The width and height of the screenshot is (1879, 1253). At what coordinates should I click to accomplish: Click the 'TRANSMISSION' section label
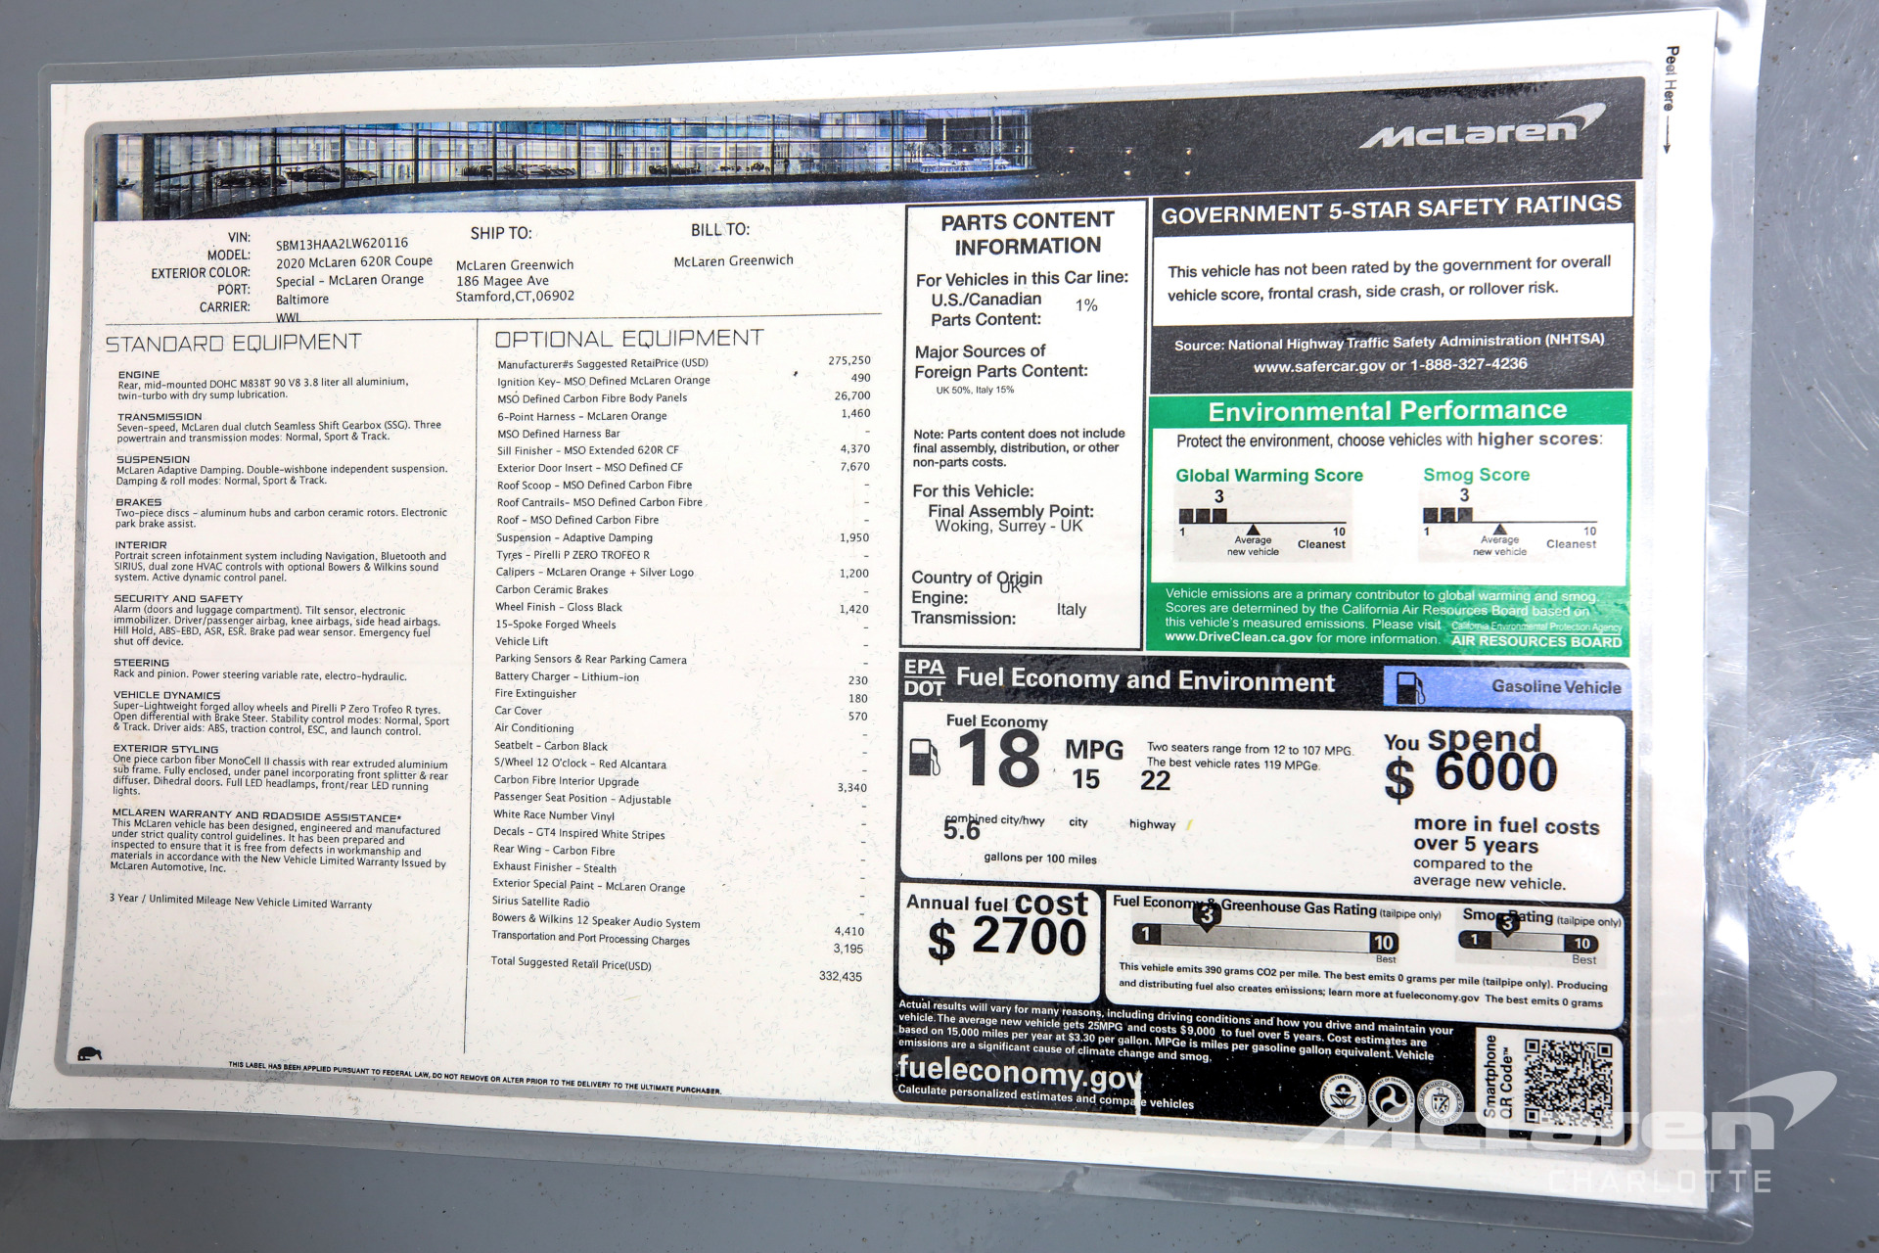pos(159,417)
